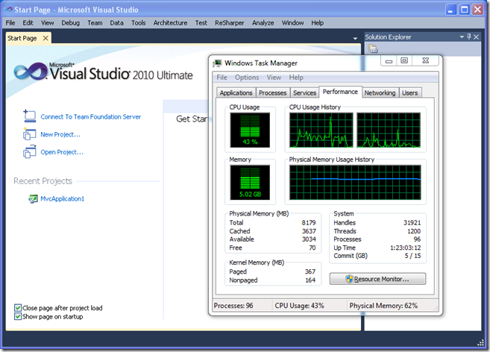Click the Resource Monitor button

[x=377, y=279]
